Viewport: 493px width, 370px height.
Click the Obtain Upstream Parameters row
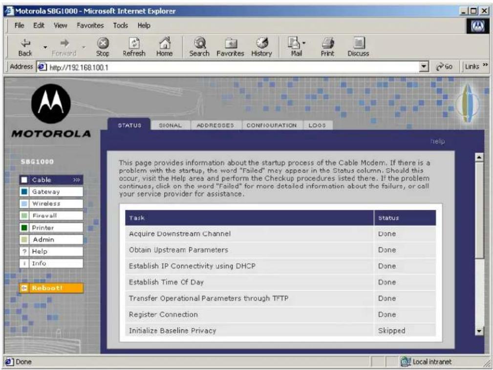[x=280, y=250]
